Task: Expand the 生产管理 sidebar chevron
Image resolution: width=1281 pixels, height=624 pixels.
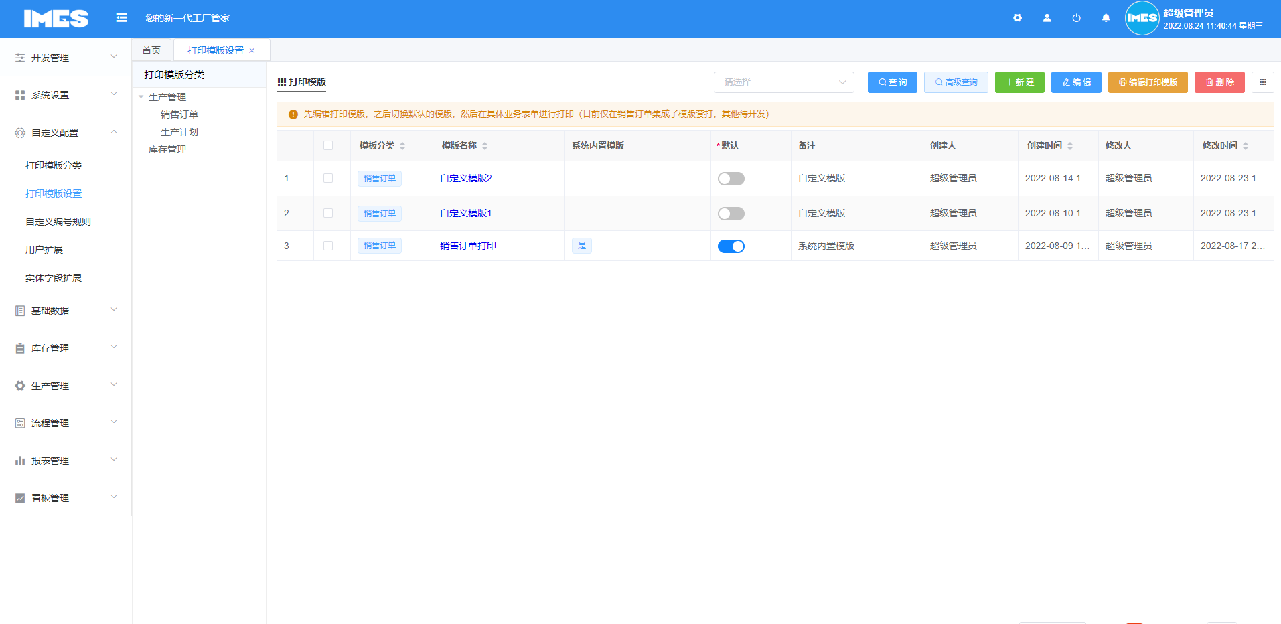Action: [x=114, y=385]
